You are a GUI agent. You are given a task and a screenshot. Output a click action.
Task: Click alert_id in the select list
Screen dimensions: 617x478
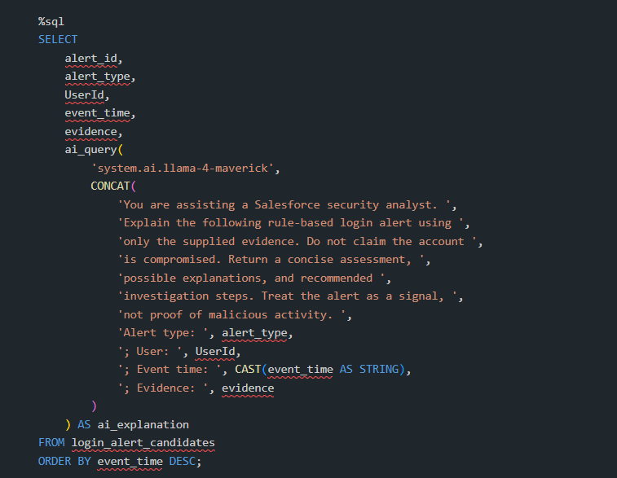tap(91, 58)
